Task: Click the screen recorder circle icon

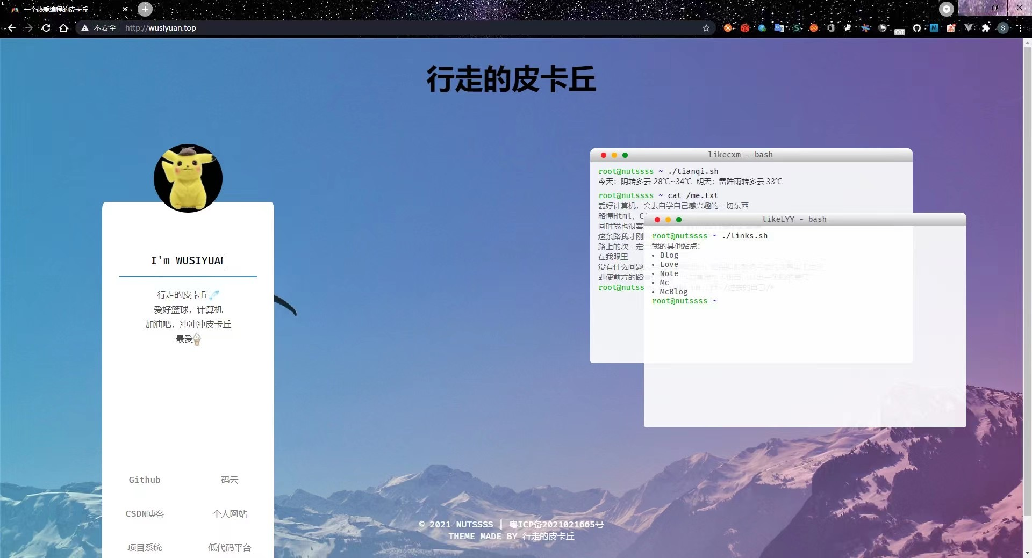Action: [946, 9]
